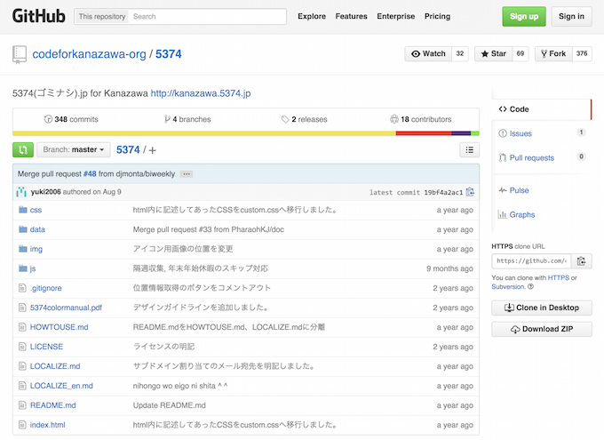Click the yellow segment of the language bar
Viewport: 604px width, 440px height.
tap(204, 133)
